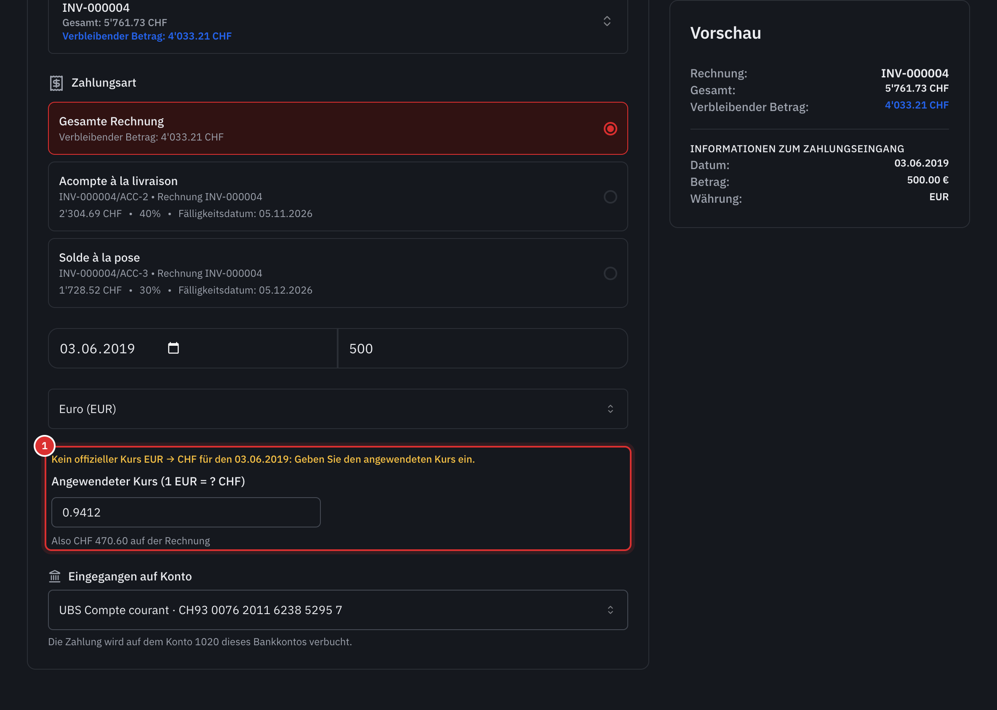Screen dimensions: 997x710
Task: Click the INV-000004 value in Vorschau panel
Action: point(915,73)
